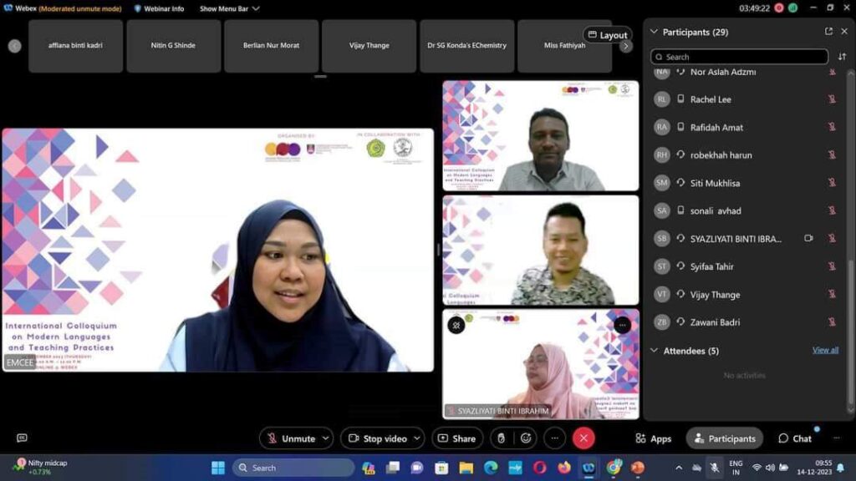Click View all attendees link
This screenshot has height=481, width=856.
point(825,350)
